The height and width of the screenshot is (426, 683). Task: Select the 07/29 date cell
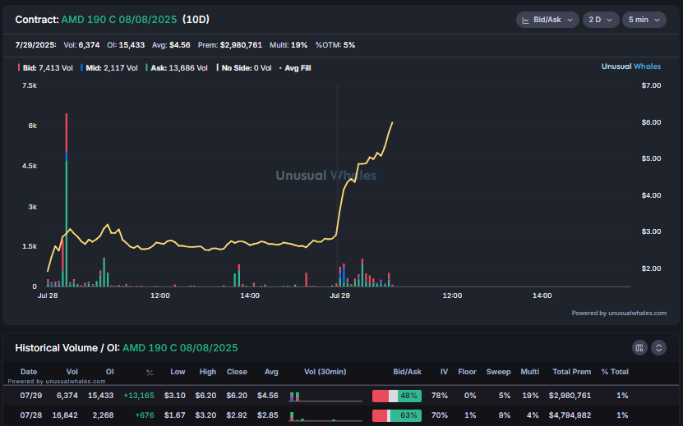[31, 396]
